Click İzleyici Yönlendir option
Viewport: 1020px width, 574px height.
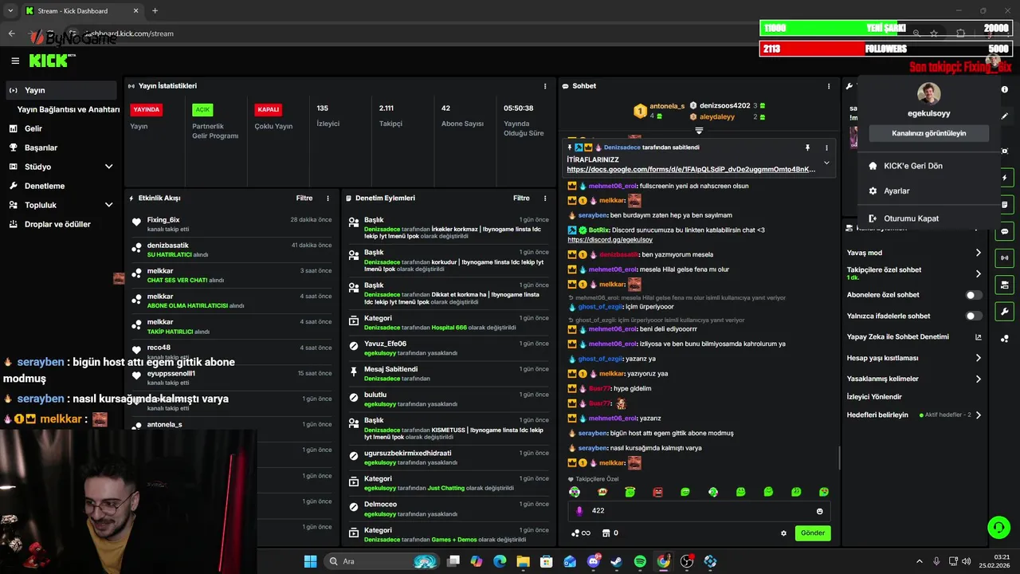tap(874, 396)
